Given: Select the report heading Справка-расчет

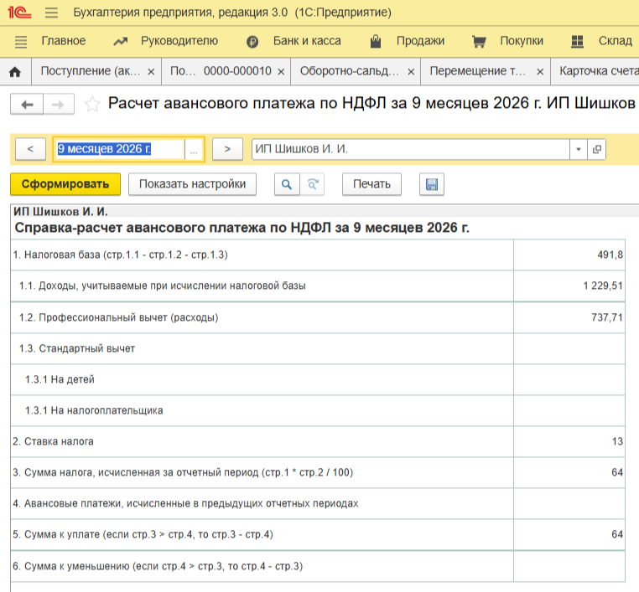Looking at the screenshot, I should [242, 228].
